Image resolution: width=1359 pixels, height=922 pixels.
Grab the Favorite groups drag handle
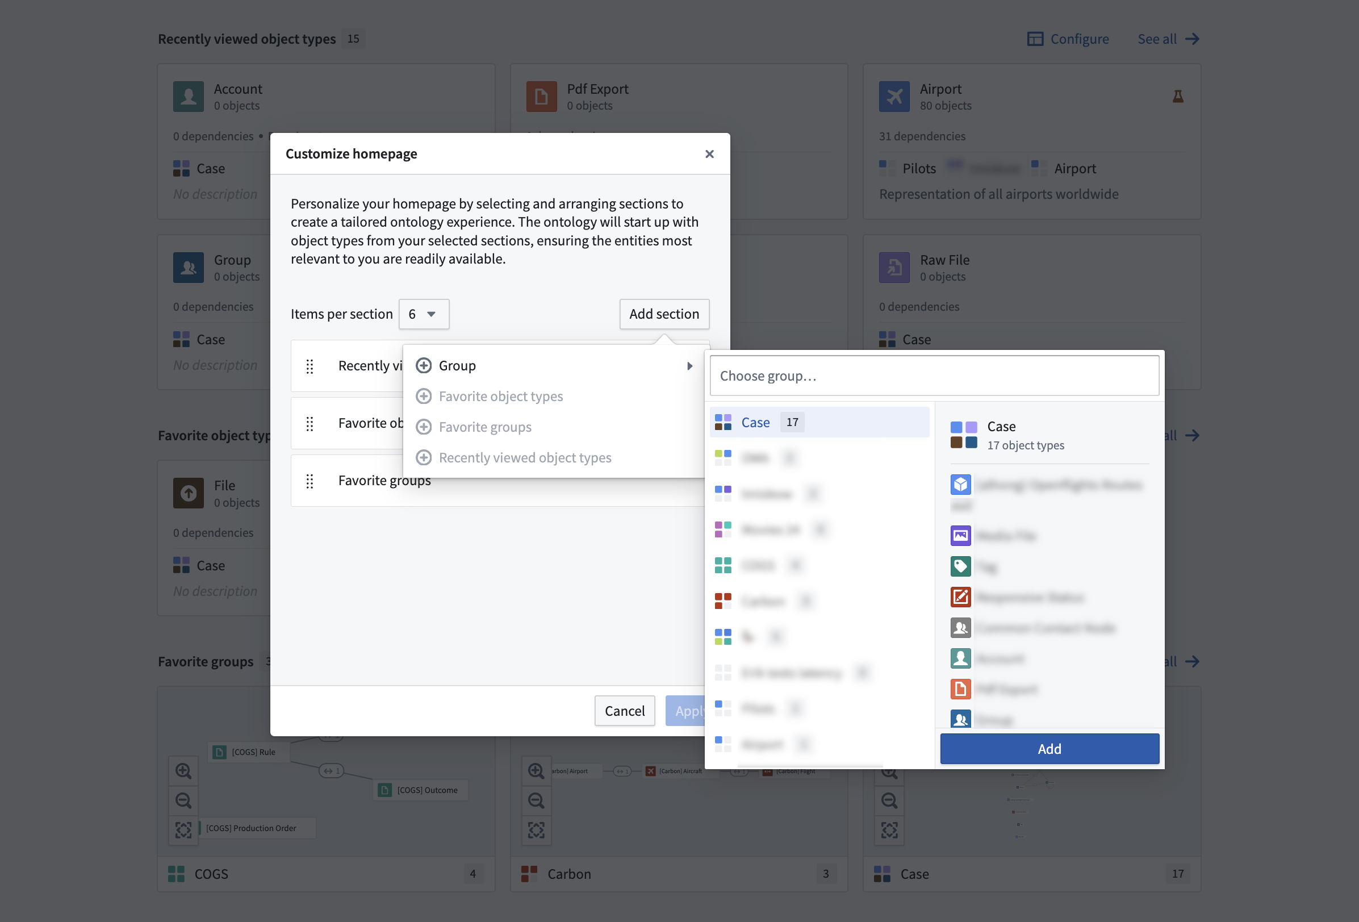(310, 481)
